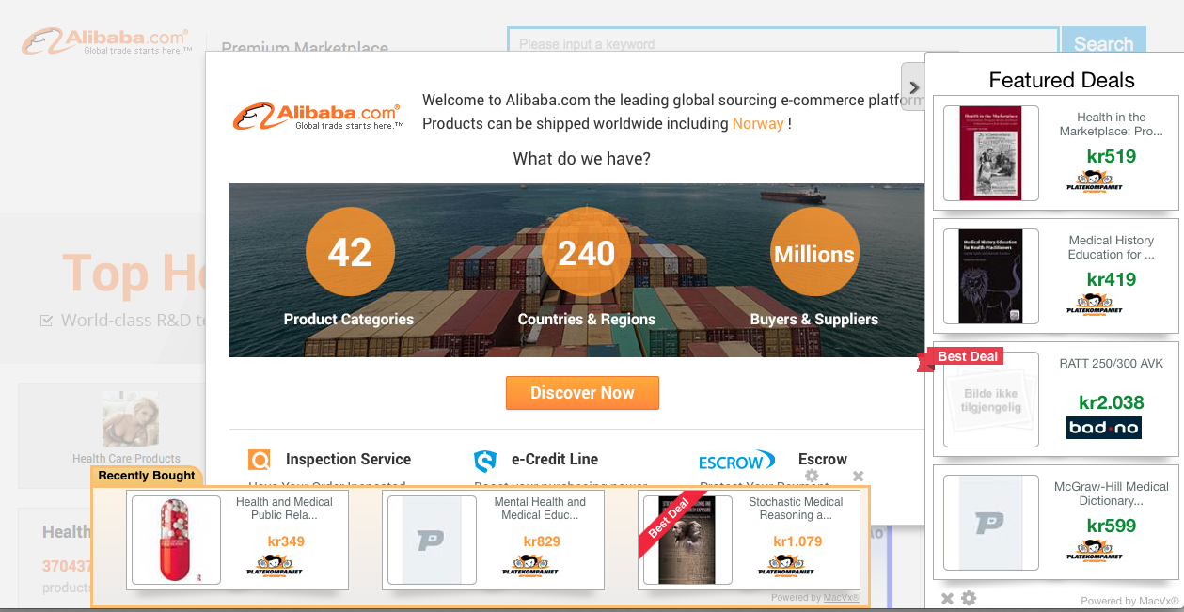Open McGraw-Hill Medical Dictionary deal
This screenshot has width=1184, height=612.
click(1056, 523)
